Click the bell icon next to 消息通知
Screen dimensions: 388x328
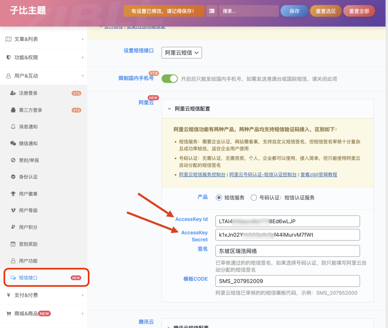(x=13, y=126)
